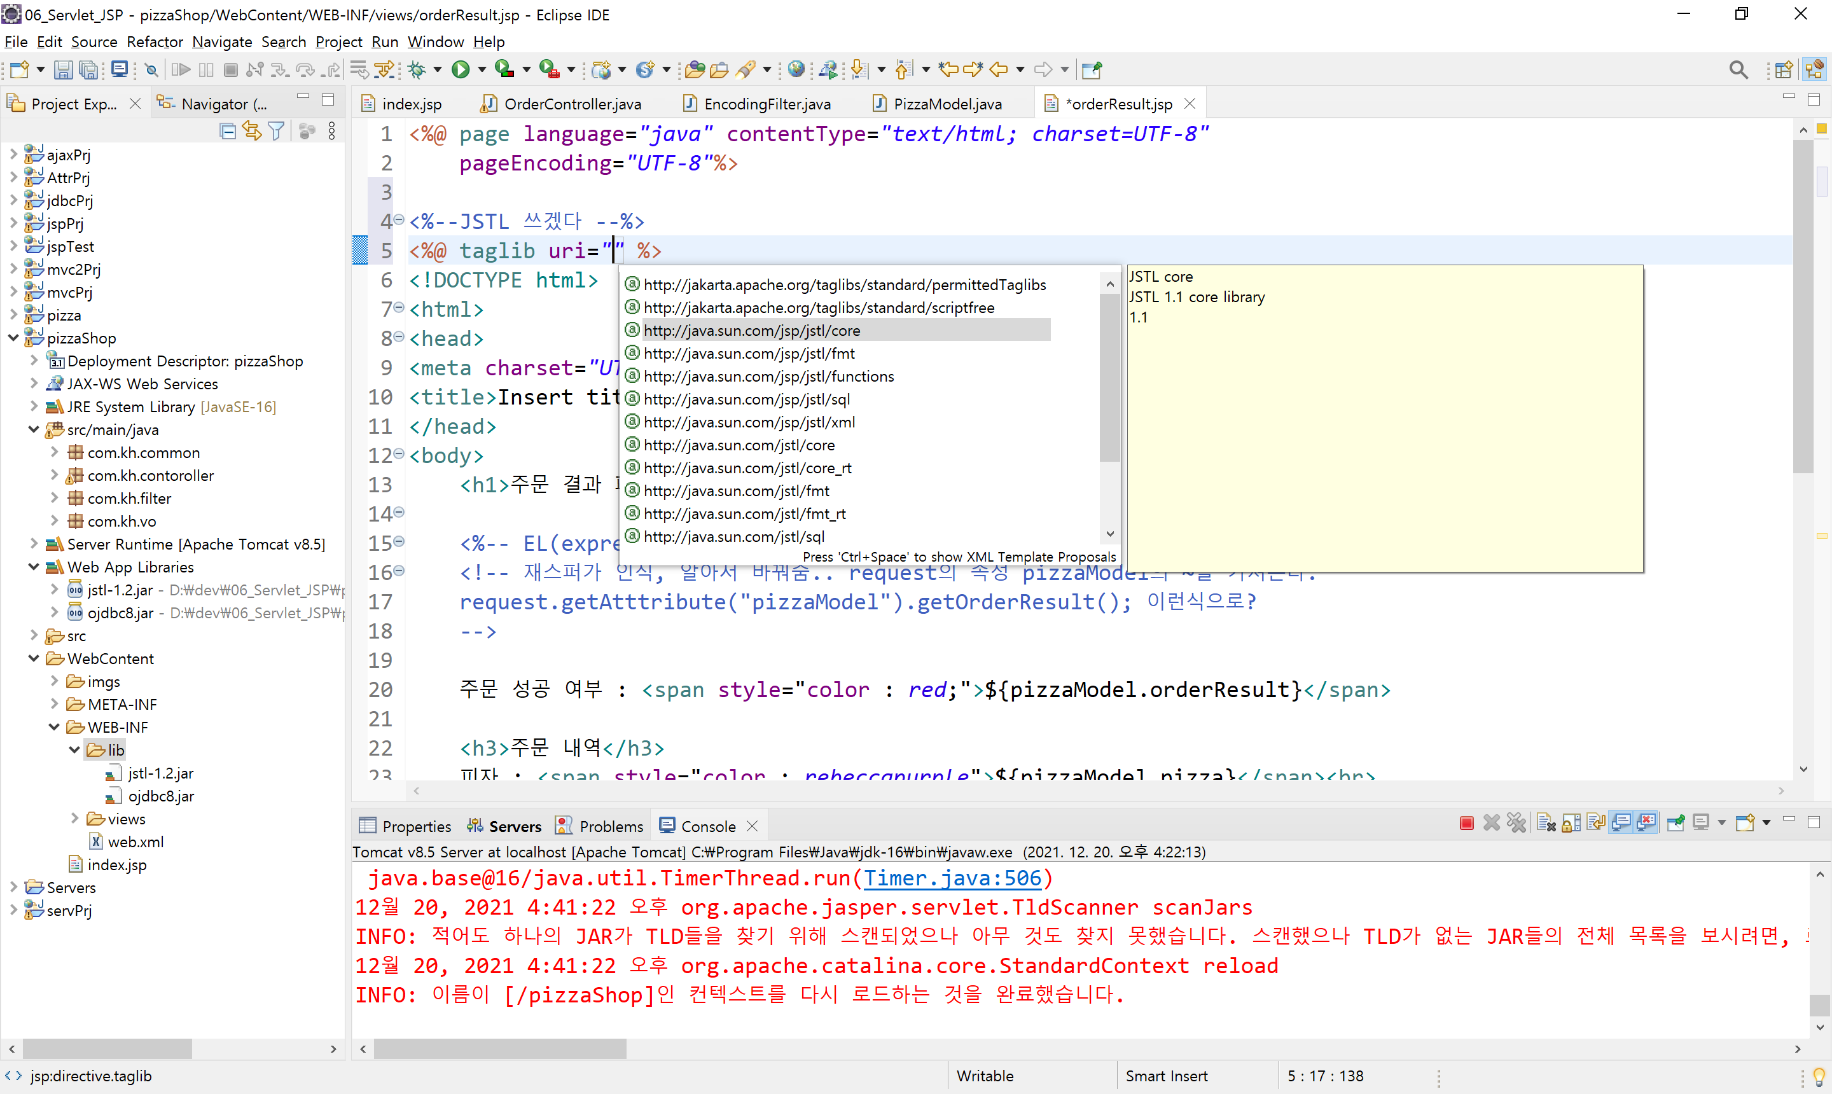Click the Last Edit Location arrow icon

949,69
